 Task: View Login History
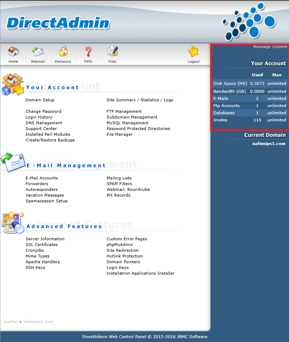point(39,117)
